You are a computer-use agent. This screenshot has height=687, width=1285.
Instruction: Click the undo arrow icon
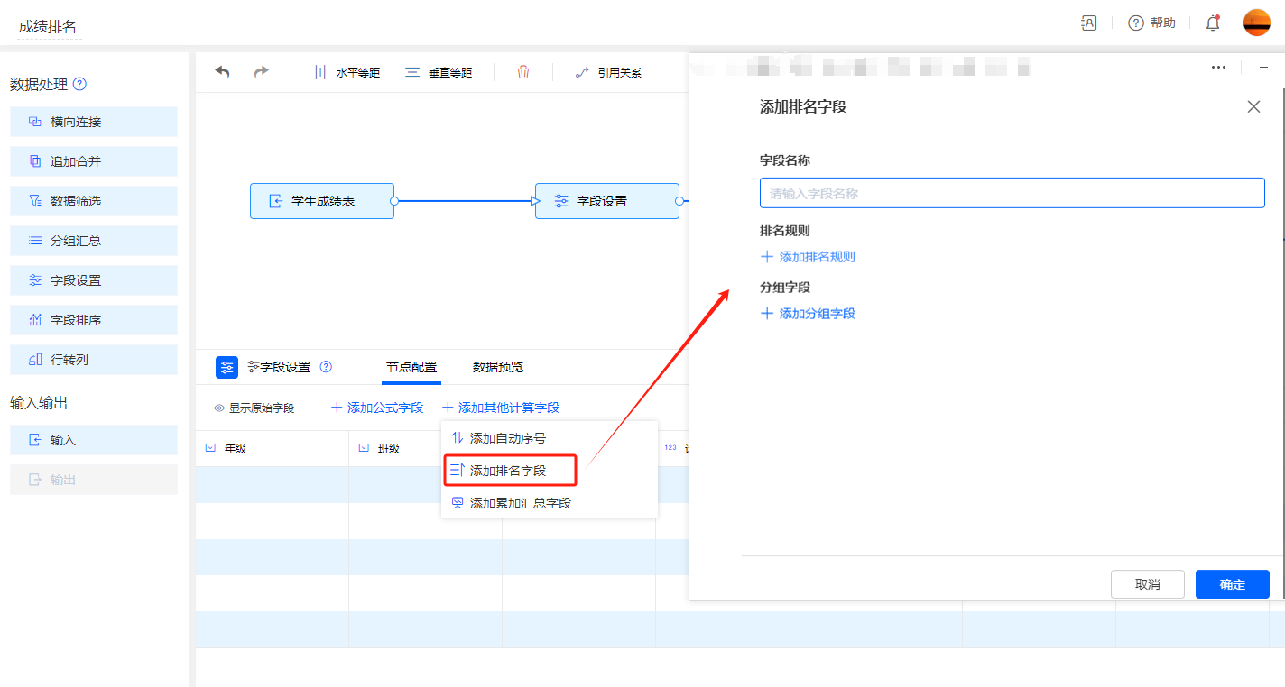(222, 72)
